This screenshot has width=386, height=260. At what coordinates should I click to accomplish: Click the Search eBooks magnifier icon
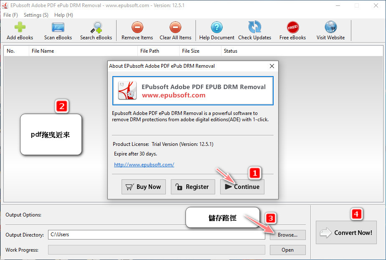tap(96, 28)
